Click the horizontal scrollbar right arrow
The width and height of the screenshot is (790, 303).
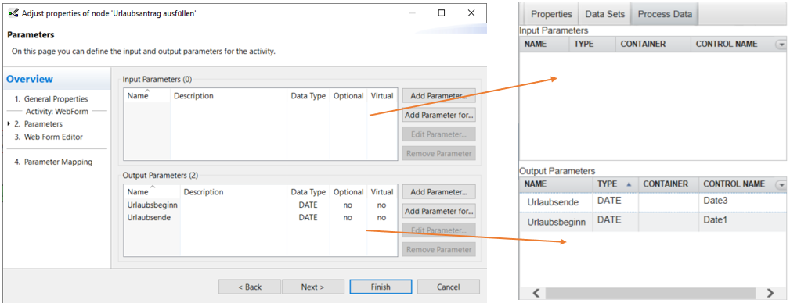click(770, 293)
